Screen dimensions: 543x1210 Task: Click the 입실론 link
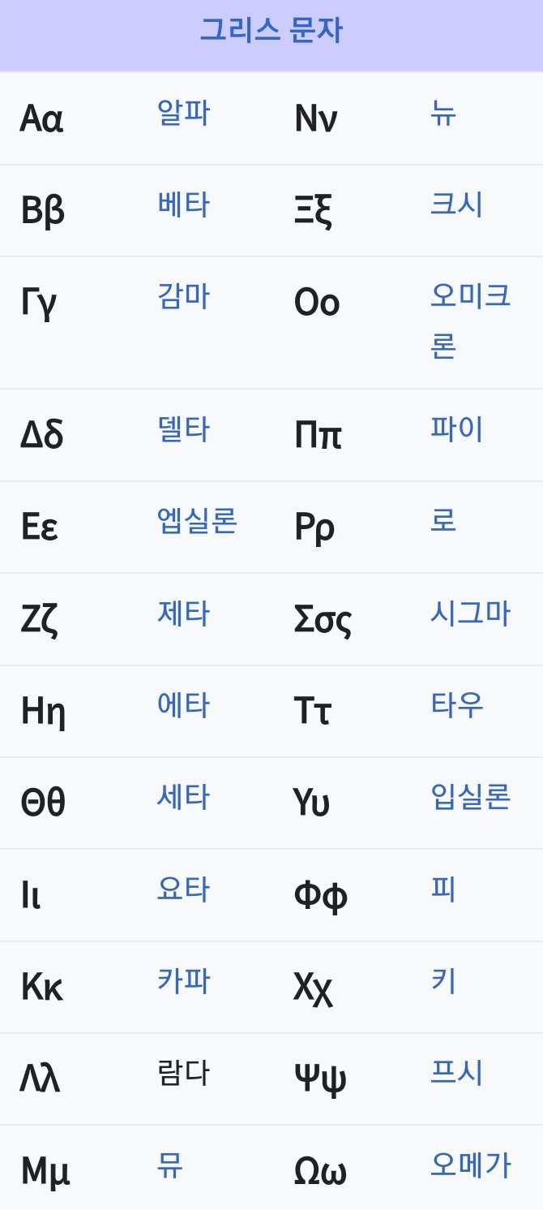(470, 797)
